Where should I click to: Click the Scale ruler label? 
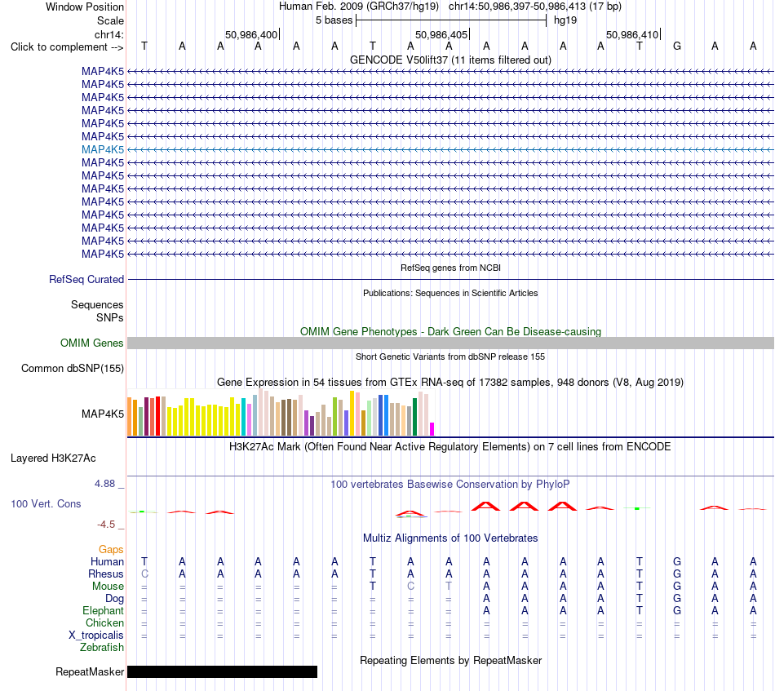[x=111, y=20]
